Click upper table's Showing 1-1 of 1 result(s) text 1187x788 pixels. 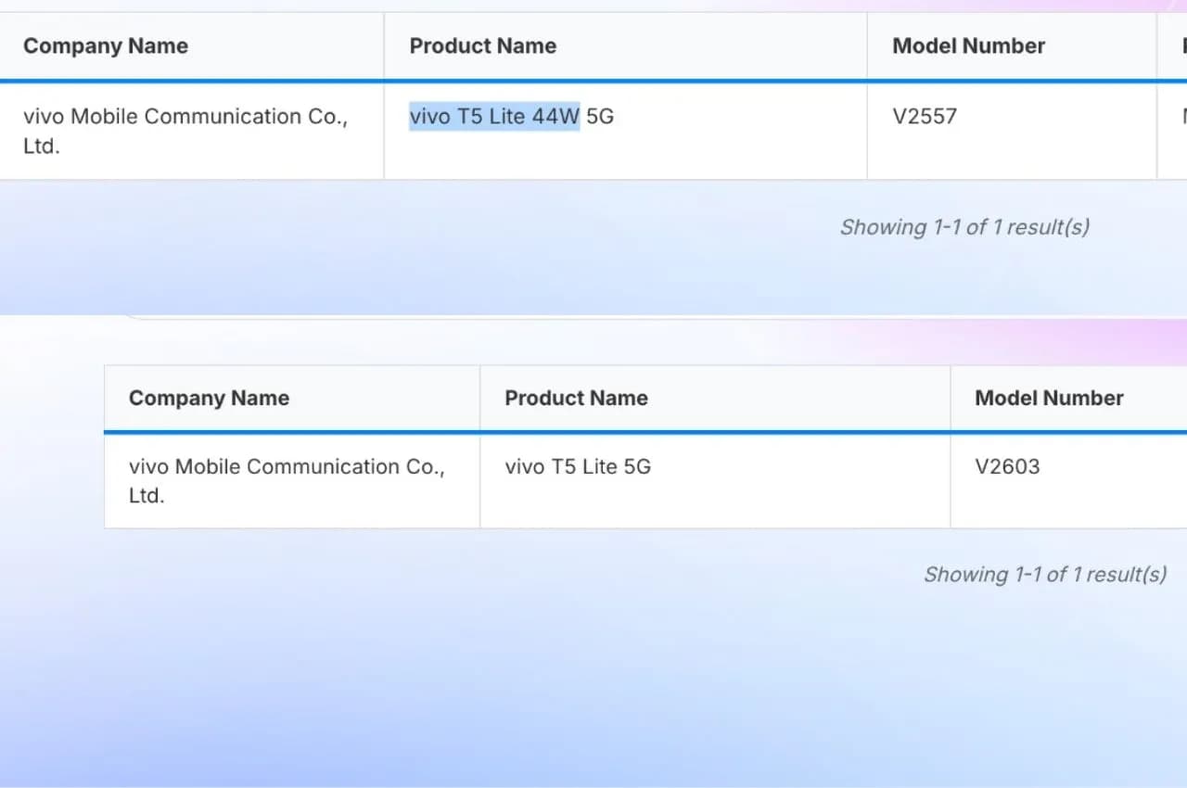pyautogui.click(x=964, y=227)
